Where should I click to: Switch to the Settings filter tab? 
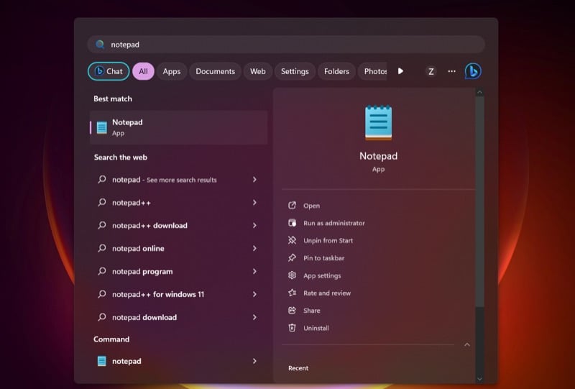point(295,71)
